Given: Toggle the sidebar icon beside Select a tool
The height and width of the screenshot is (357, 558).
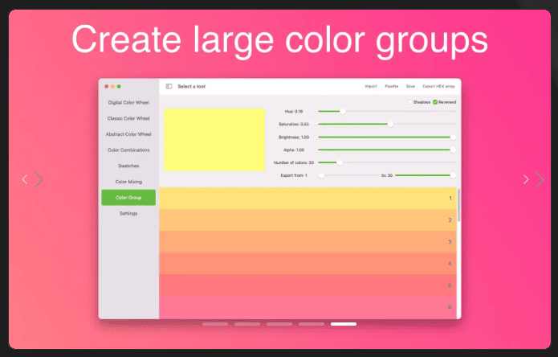Looking at the screenshot, I should pyautogui.click(x=169, y=86).
